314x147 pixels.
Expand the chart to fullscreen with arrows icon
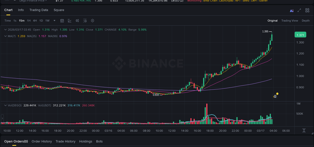click(299, 10)
